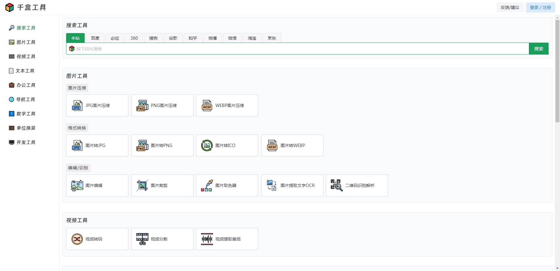The width and height of the screenshot is (560, 271).
Task: Open the 视频分割 scissors icon
Action: point(142,239)
